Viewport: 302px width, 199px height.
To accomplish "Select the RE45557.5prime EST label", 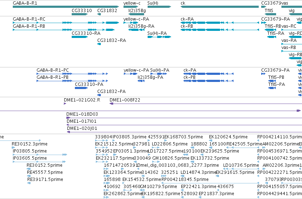I will [x=45, y=173].
